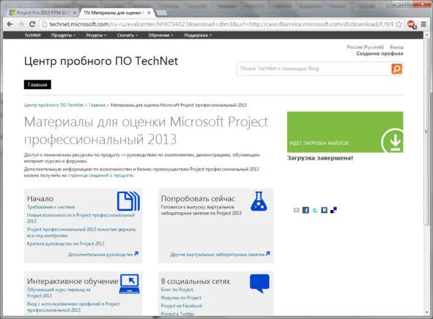This screenshot has width=433, height=319.
Task: Open the Скачать dropdown menu
Action: (x=127, y=35)
